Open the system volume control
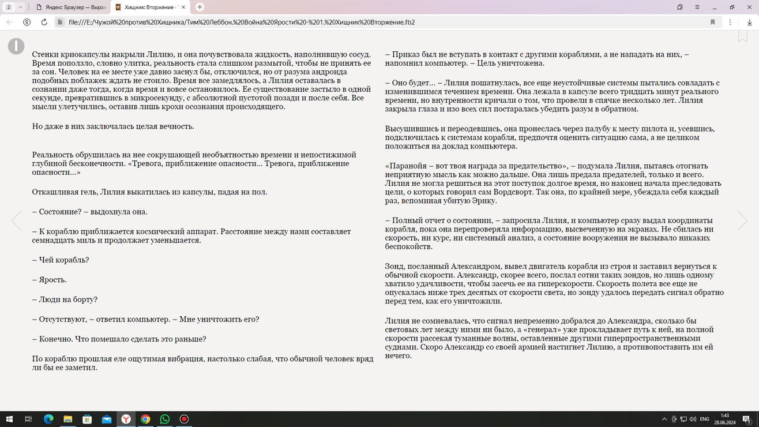Image resolution: width=759 pixels, height=427 pixels. click(x=693, y=419)
